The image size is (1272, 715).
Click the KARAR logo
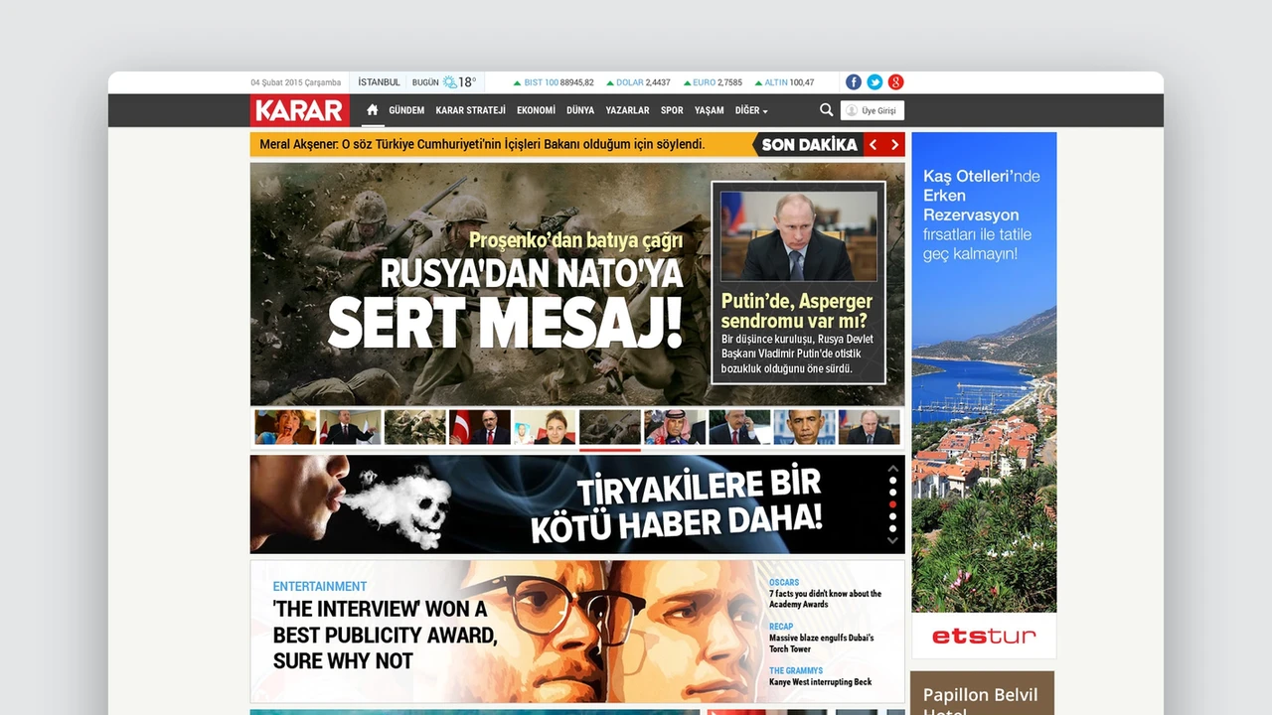[299, 110]
